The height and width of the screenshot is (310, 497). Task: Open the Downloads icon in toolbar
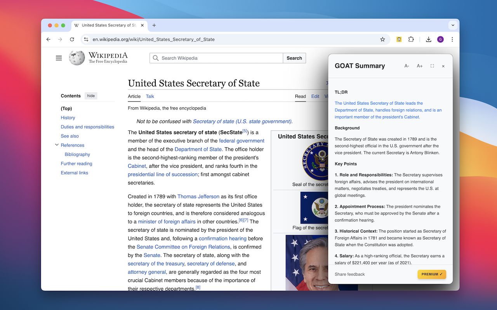click(x=429, y=39)
